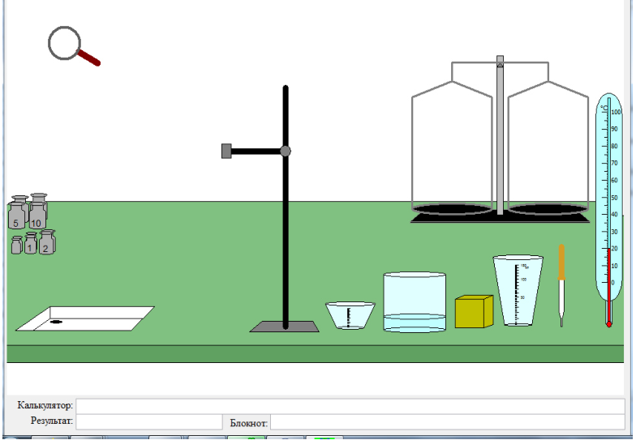
Task: Click the Блокнот label
Action: [x=248, y=423]
